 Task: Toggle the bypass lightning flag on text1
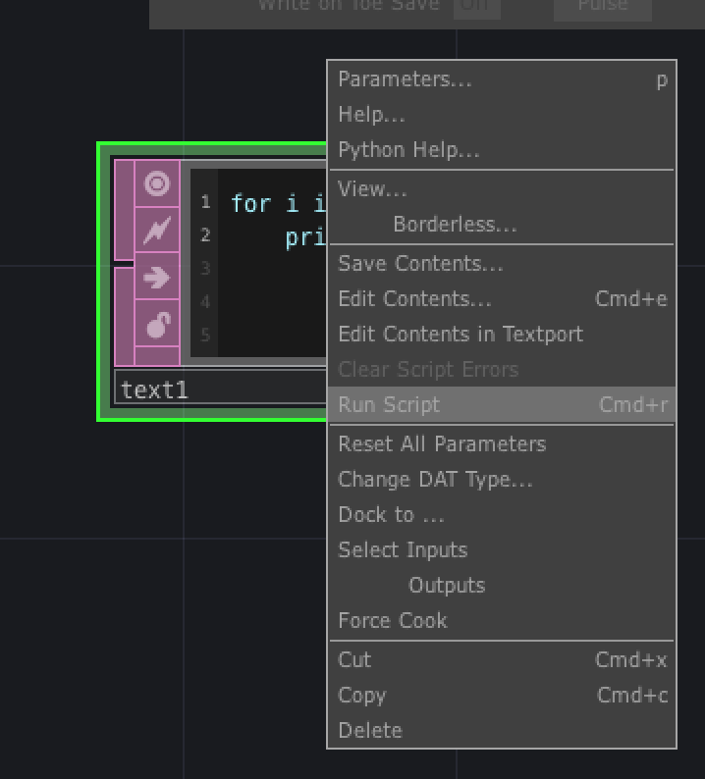pos(157,230)
